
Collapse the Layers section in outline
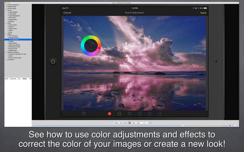pos(5,10)
